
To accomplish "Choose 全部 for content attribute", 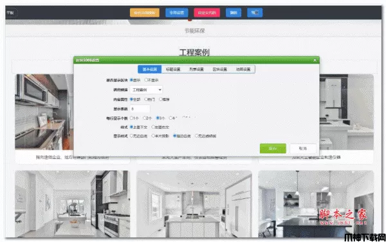I will pyautogui.click(x=131, y=99).
